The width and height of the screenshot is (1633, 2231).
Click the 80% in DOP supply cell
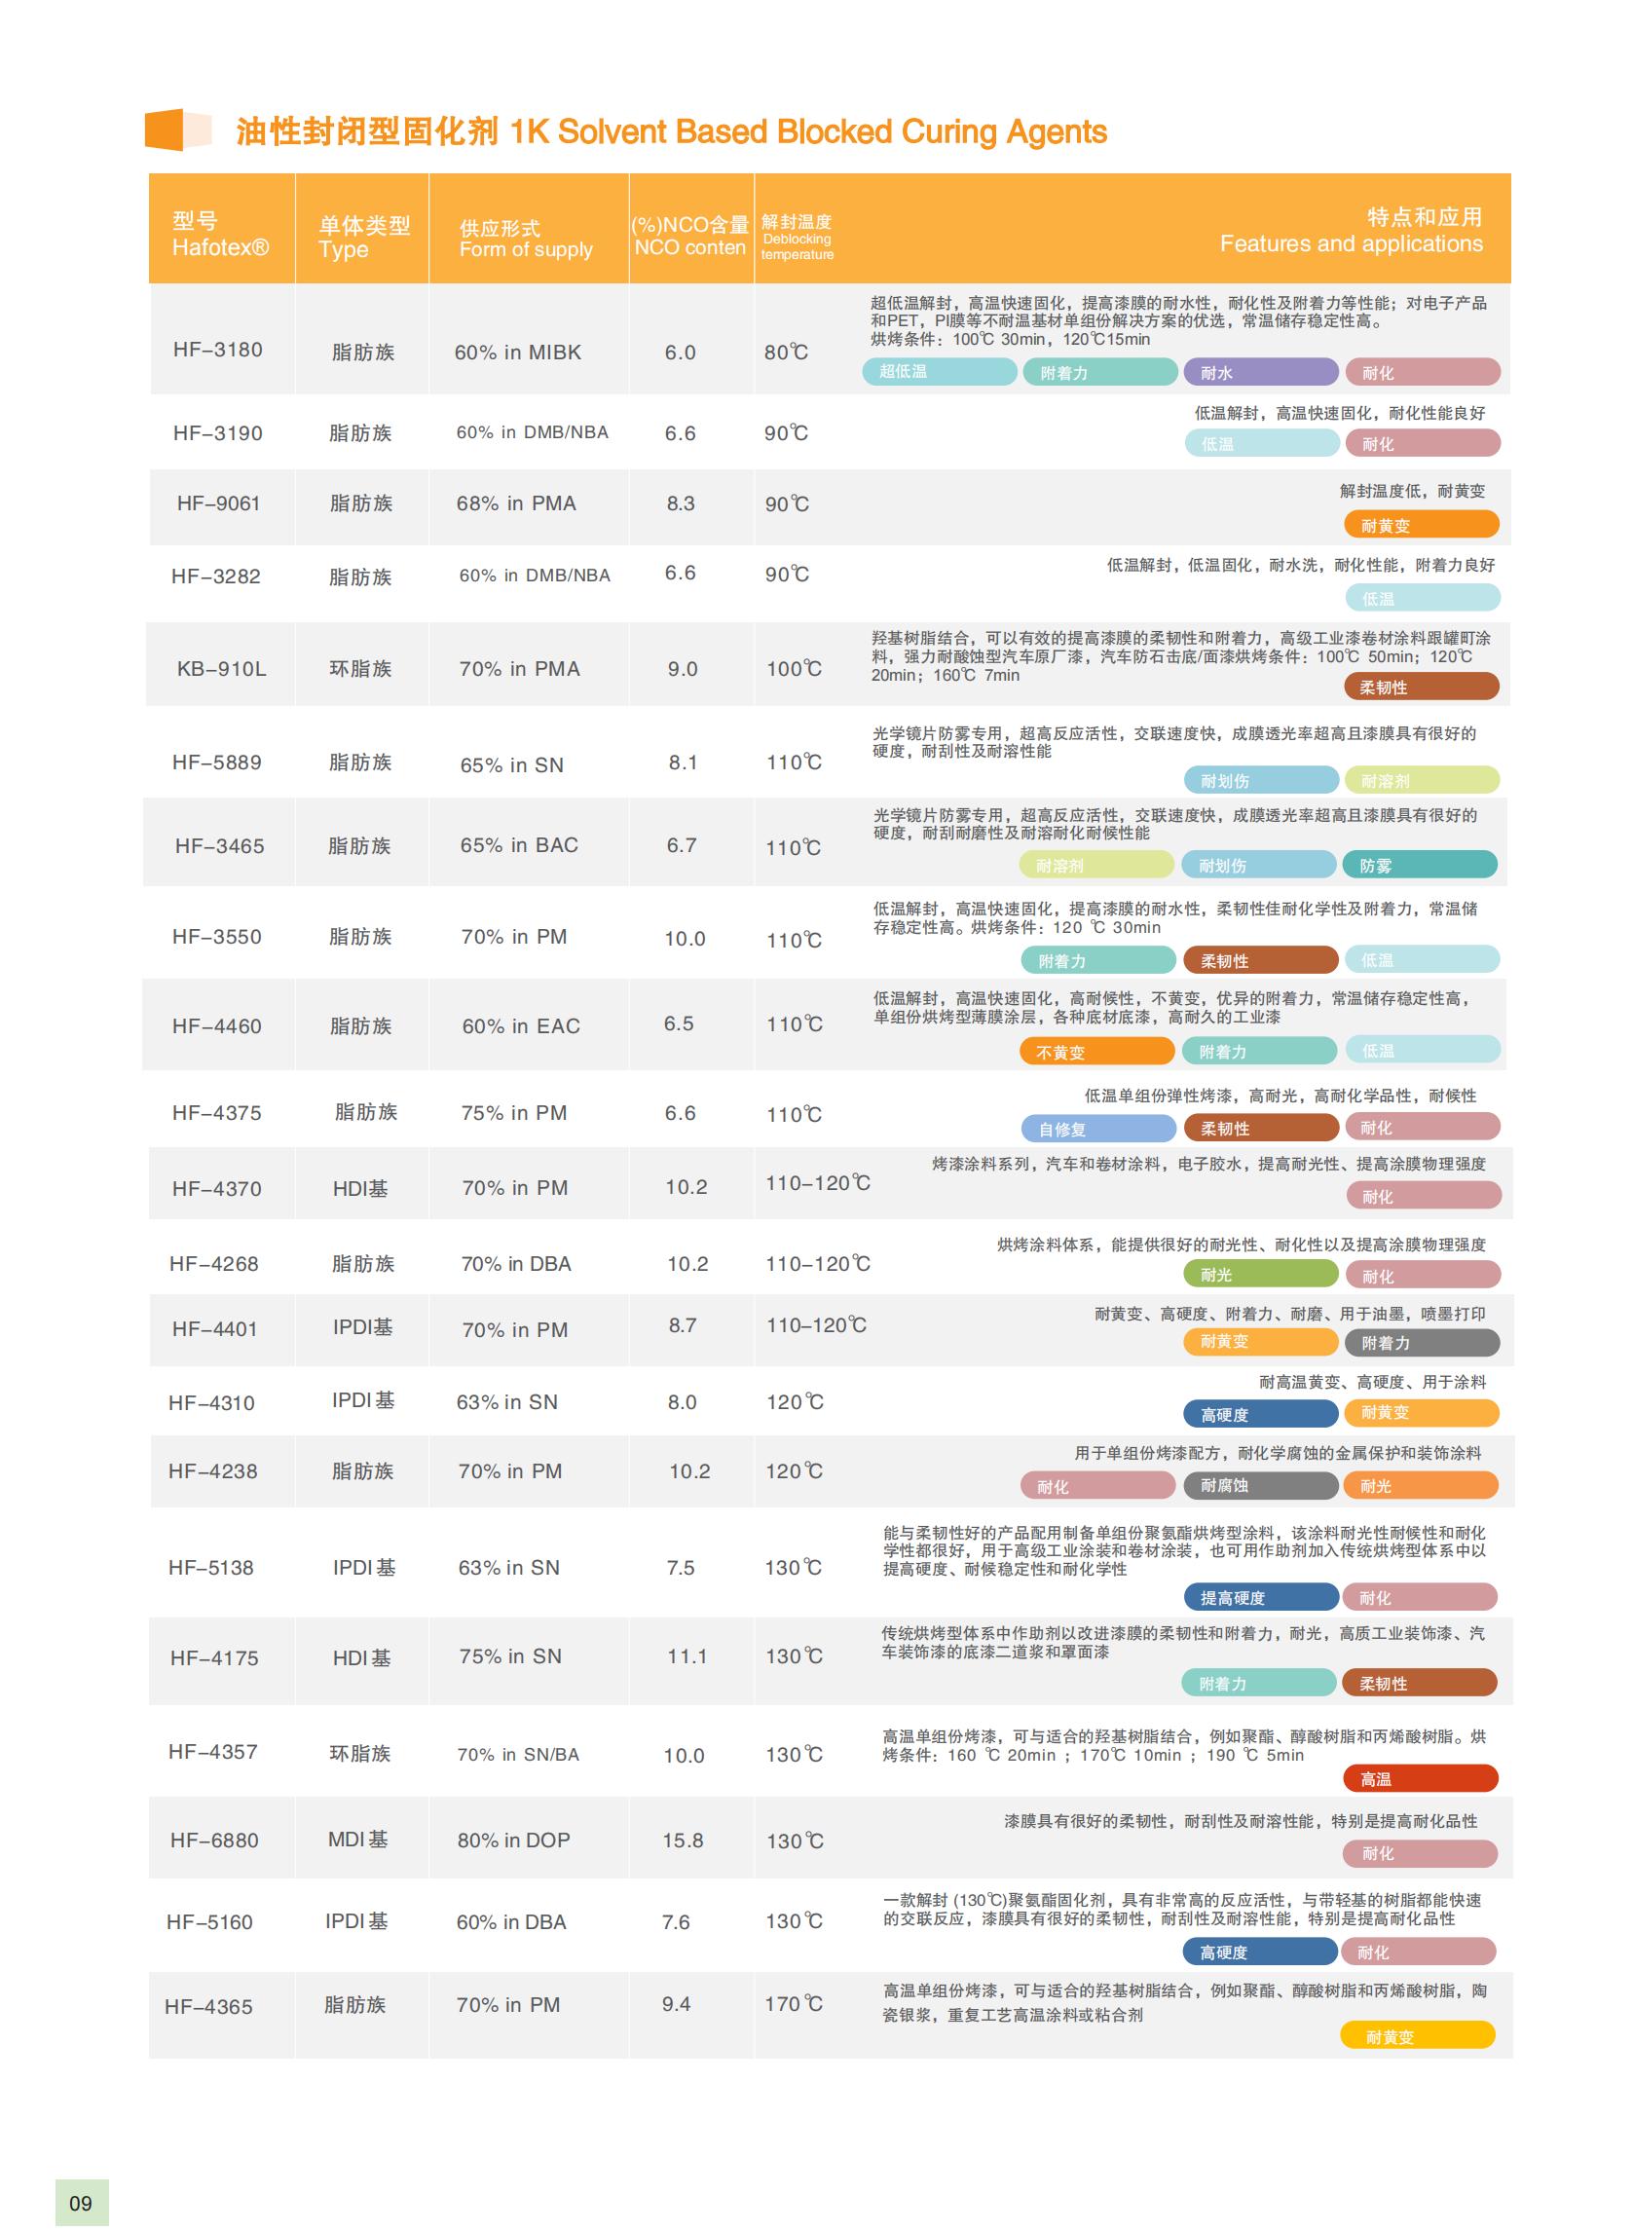(x=513, y=1840)
